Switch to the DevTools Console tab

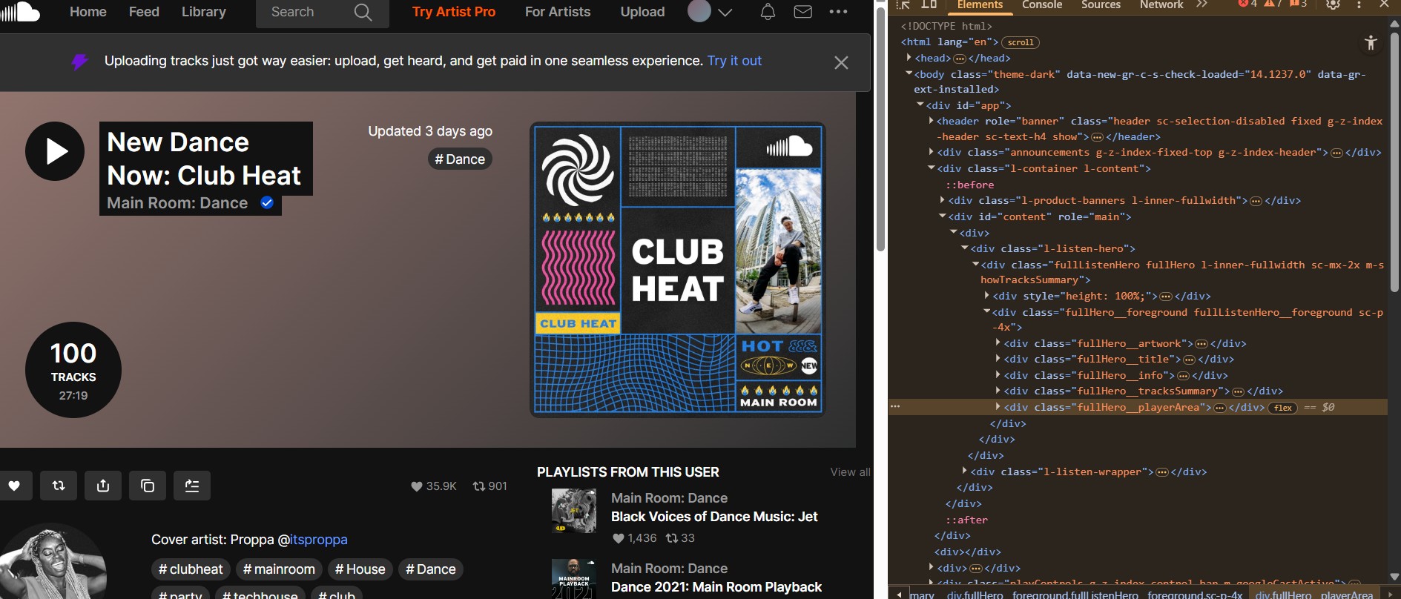[x=1042, y=5]
